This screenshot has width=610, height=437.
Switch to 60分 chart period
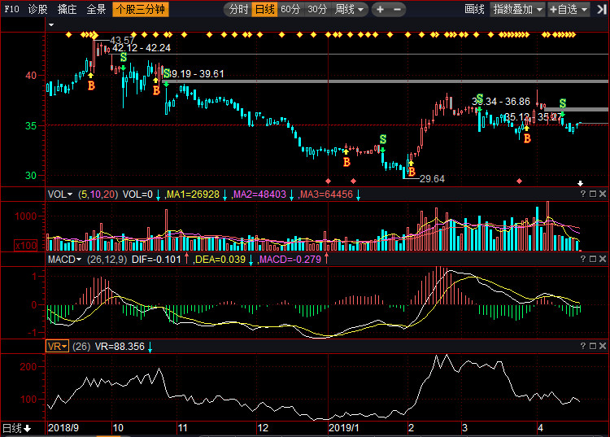(290, 10)
